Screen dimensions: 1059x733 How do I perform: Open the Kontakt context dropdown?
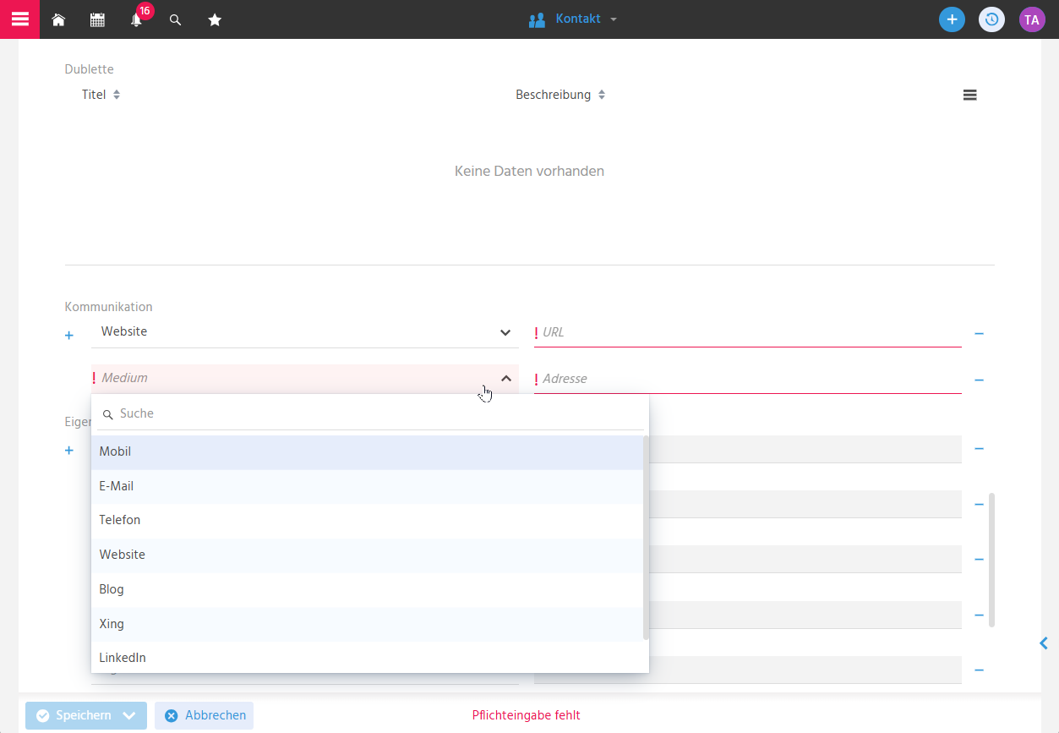(x=573, y=19)
